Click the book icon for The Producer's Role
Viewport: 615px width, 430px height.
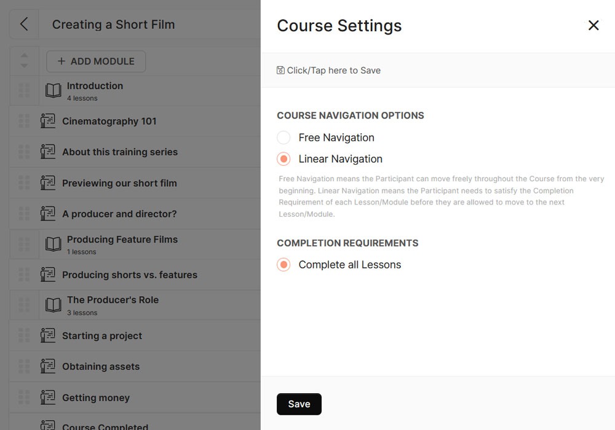[54, 305]
